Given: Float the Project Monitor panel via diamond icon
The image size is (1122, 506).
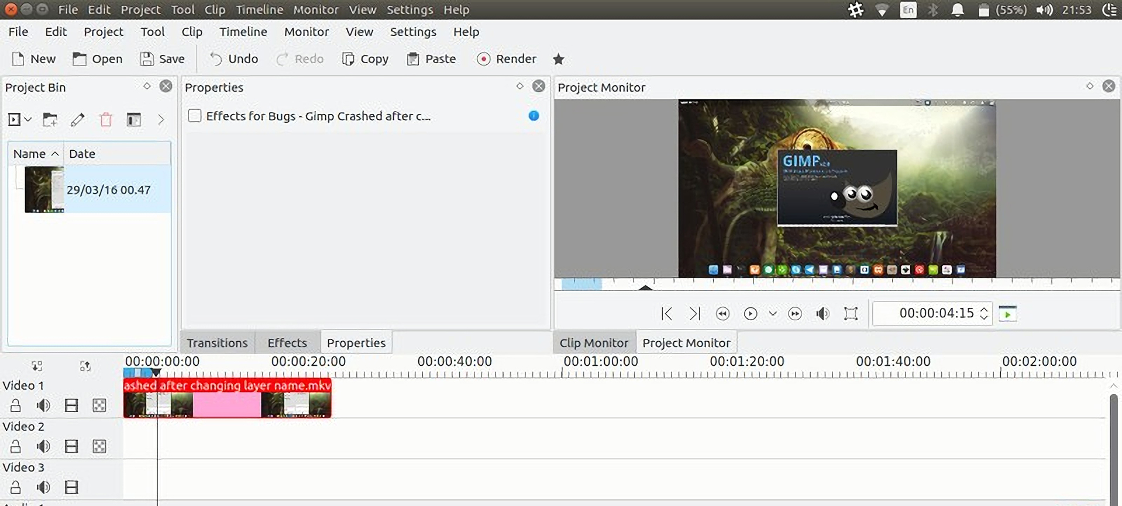Looking at the screenshot, I should point(1090,86).
